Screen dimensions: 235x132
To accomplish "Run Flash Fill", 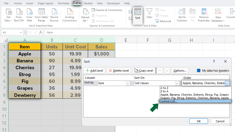I will point(193,15).
